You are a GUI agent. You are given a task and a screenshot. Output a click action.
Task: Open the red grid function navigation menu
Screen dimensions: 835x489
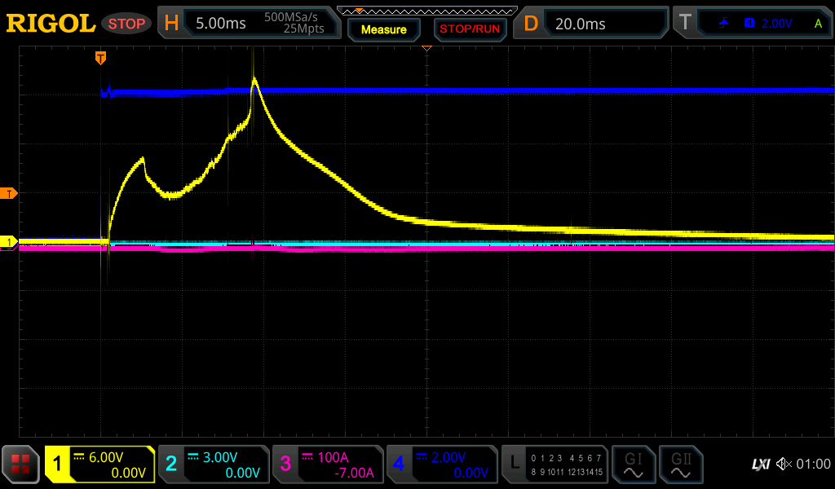click(21, 465)
